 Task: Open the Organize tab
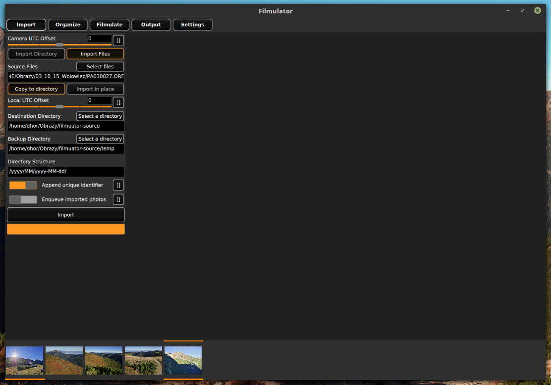(x=68, y=25)
